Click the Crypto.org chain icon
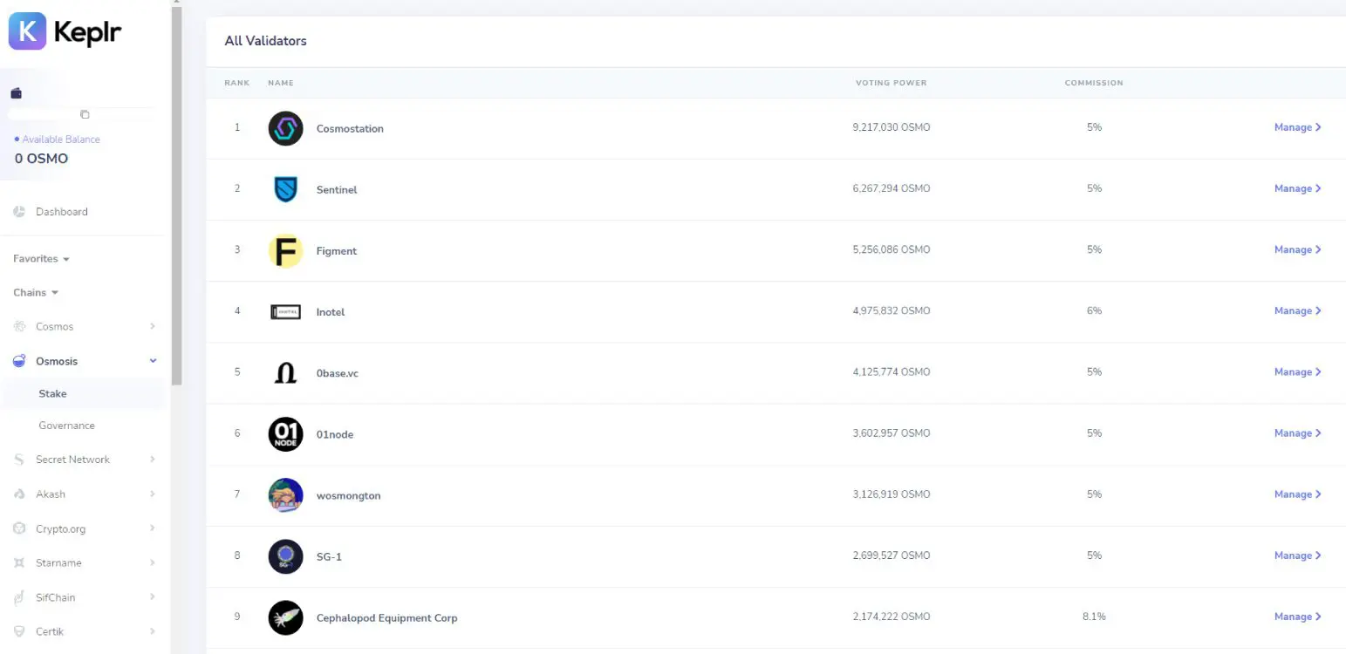Screen dimensions: 1346x654 19,528
